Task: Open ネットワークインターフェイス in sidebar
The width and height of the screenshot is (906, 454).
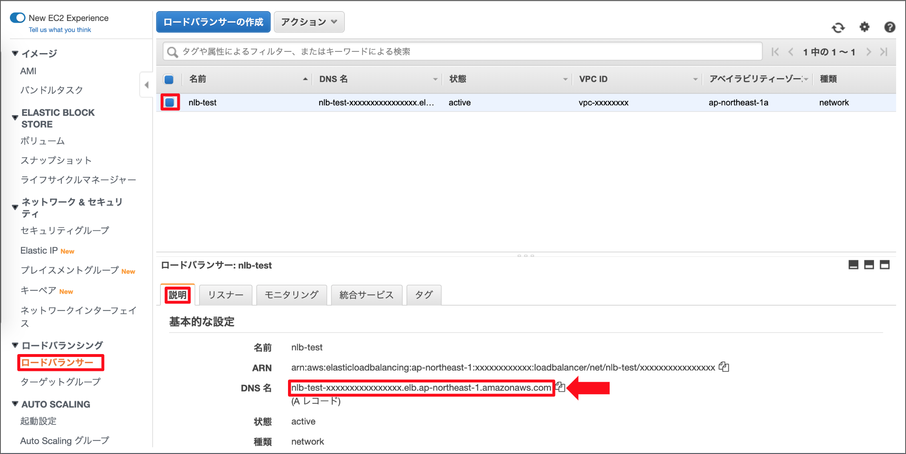Action: tap(78, 317)
